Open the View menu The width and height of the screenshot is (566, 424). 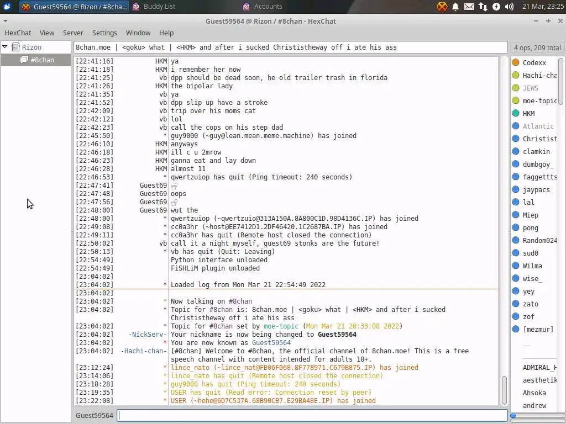point(47,33)
